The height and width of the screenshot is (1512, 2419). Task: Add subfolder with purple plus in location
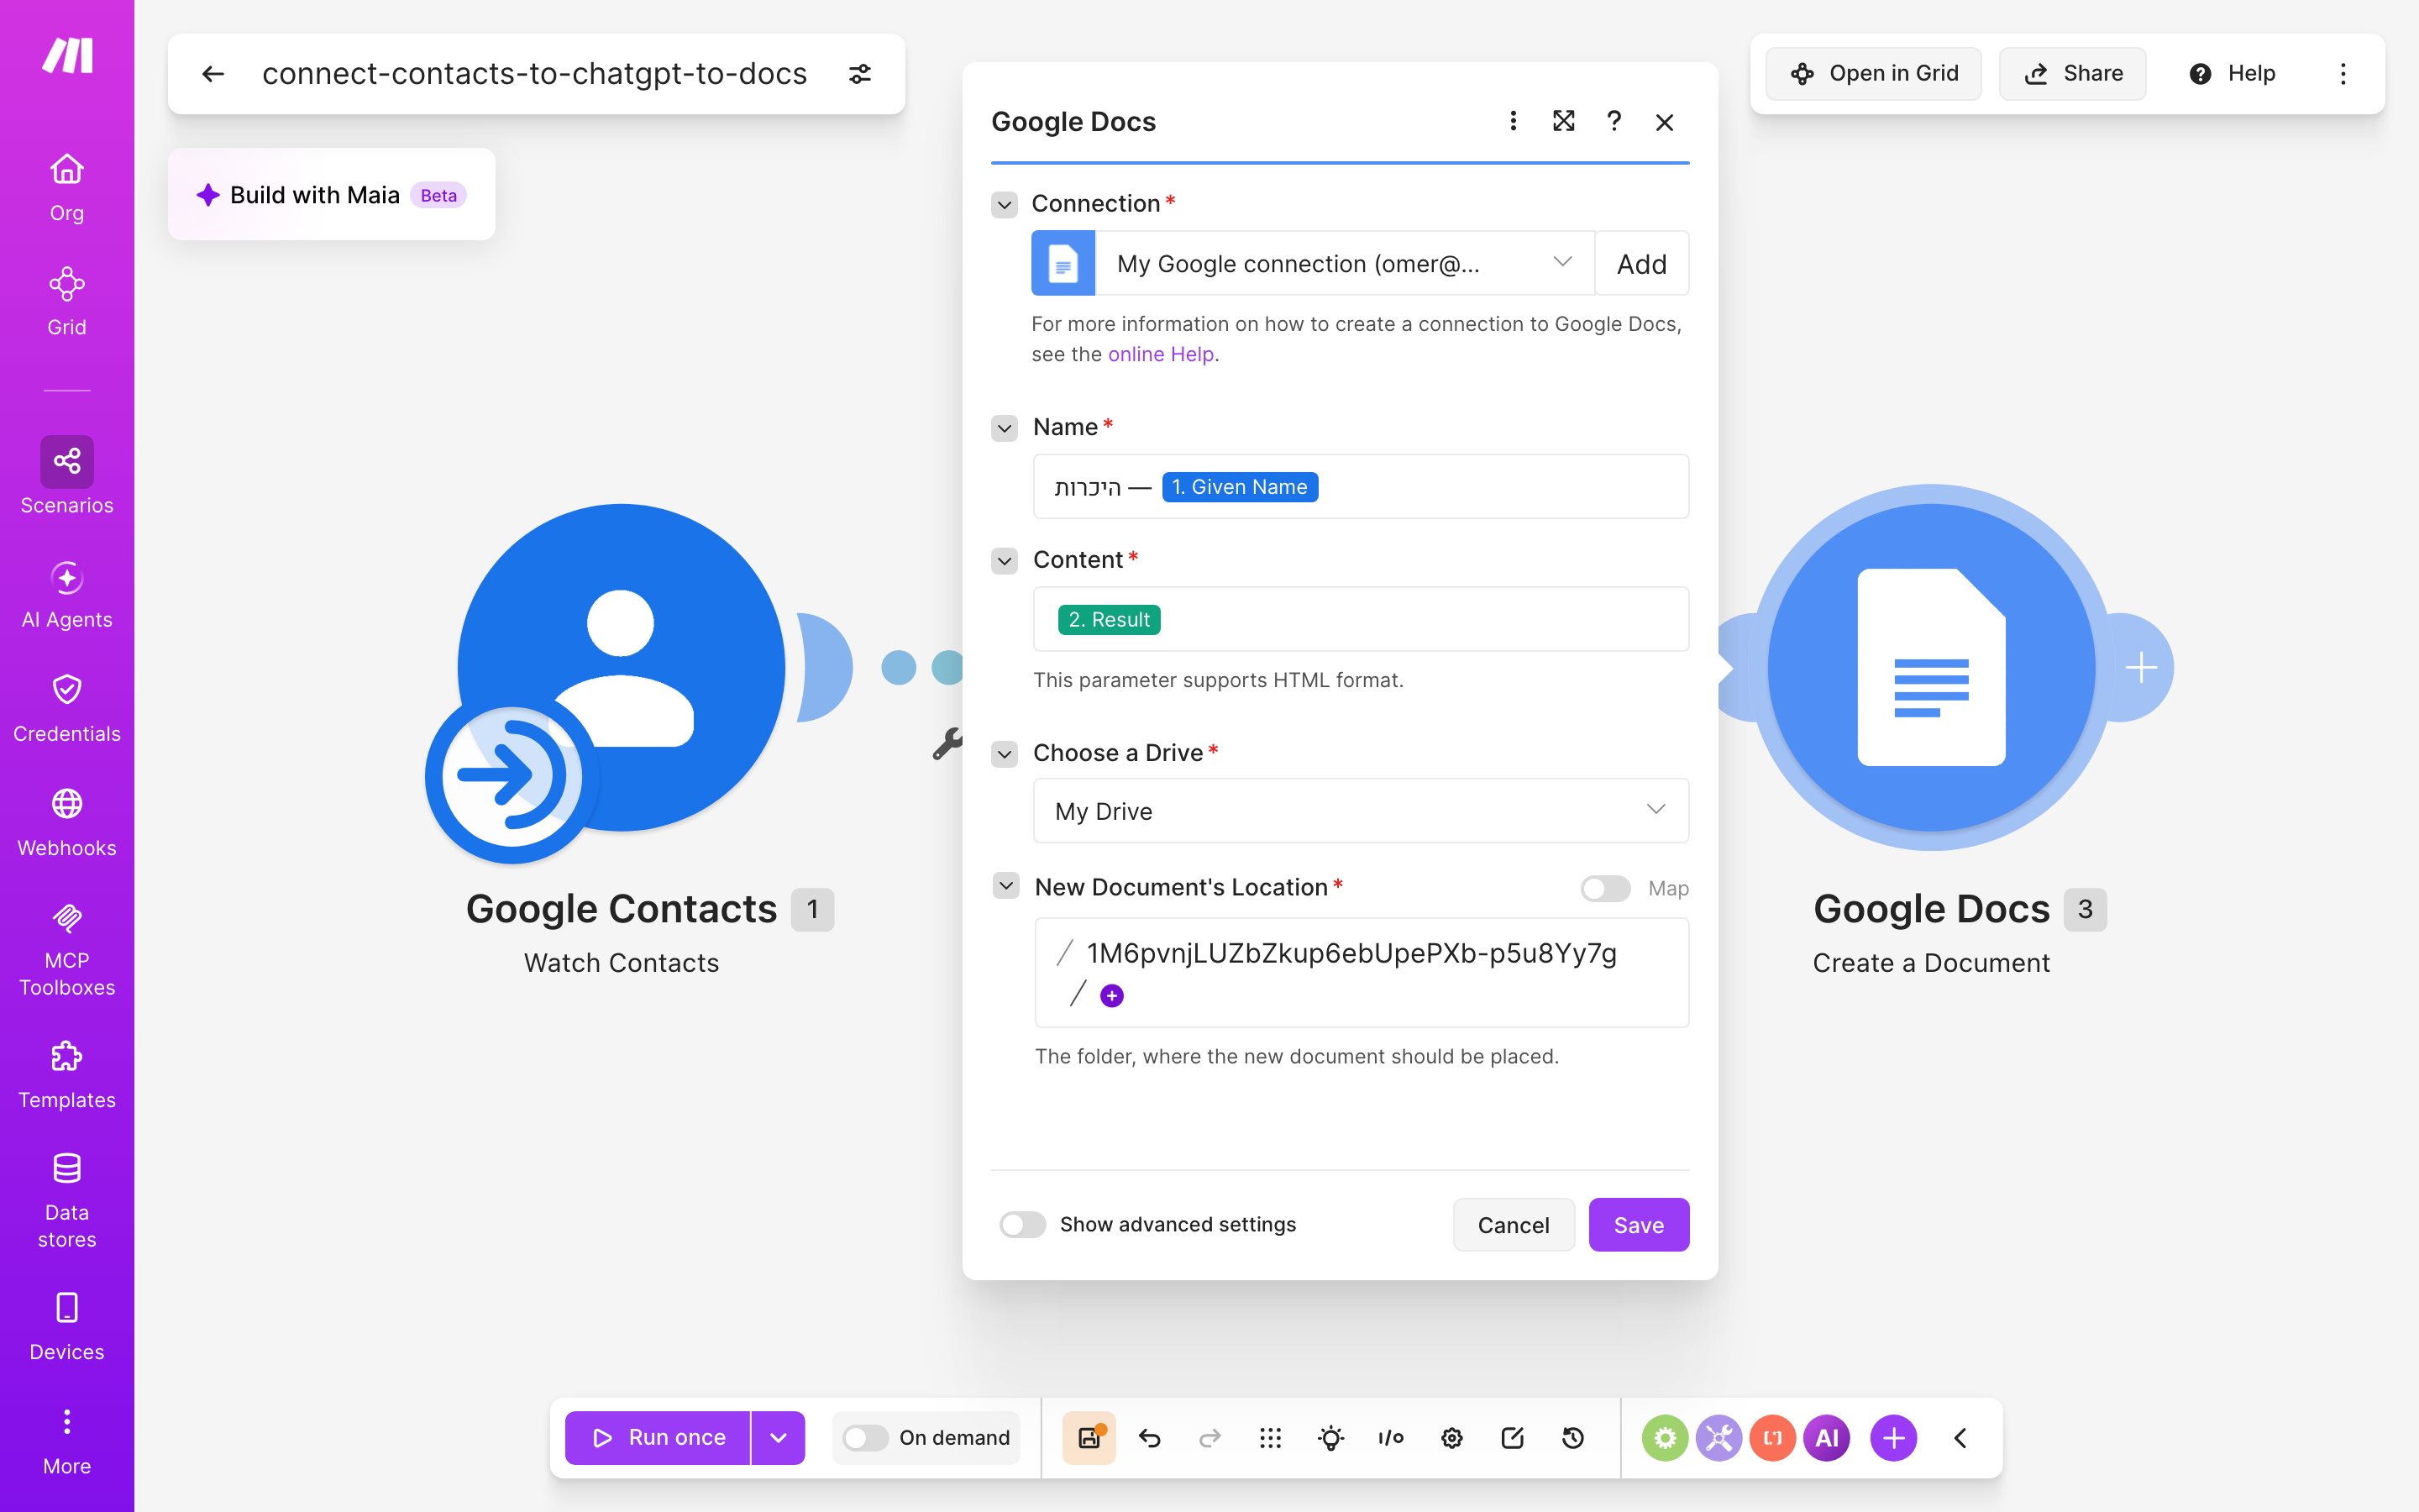pyautogui.click(x=1111, y=996)
